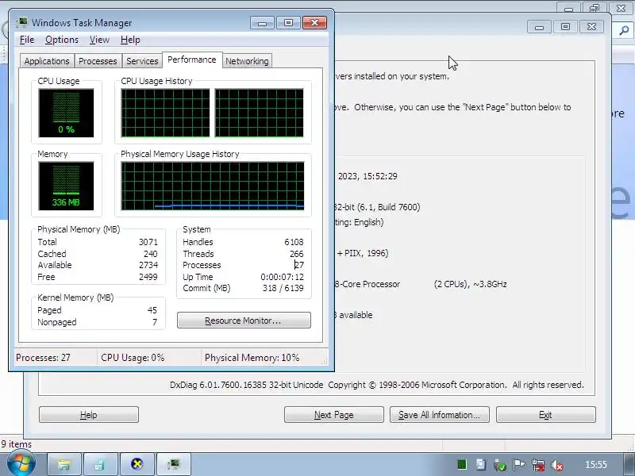635x476 pixels.
Task: Open the Help menu in Task Manager
Action: 130,40
